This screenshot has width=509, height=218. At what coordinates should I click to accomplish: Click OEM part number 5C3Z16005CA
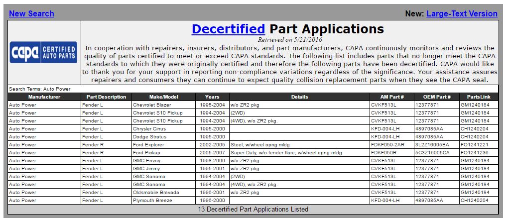pos(437,153)
